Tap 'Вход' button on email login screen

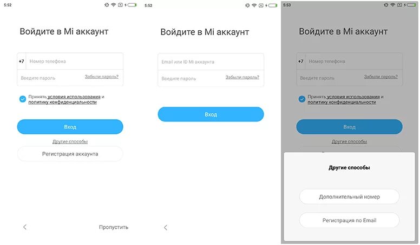click(211, 114)
